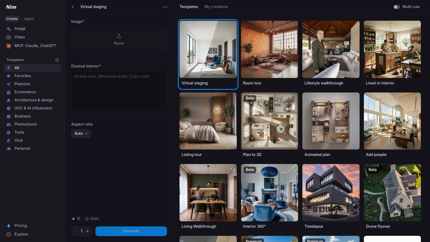Switch to the My creations tab
The image size is (430, 242).
tap(216, 7)
